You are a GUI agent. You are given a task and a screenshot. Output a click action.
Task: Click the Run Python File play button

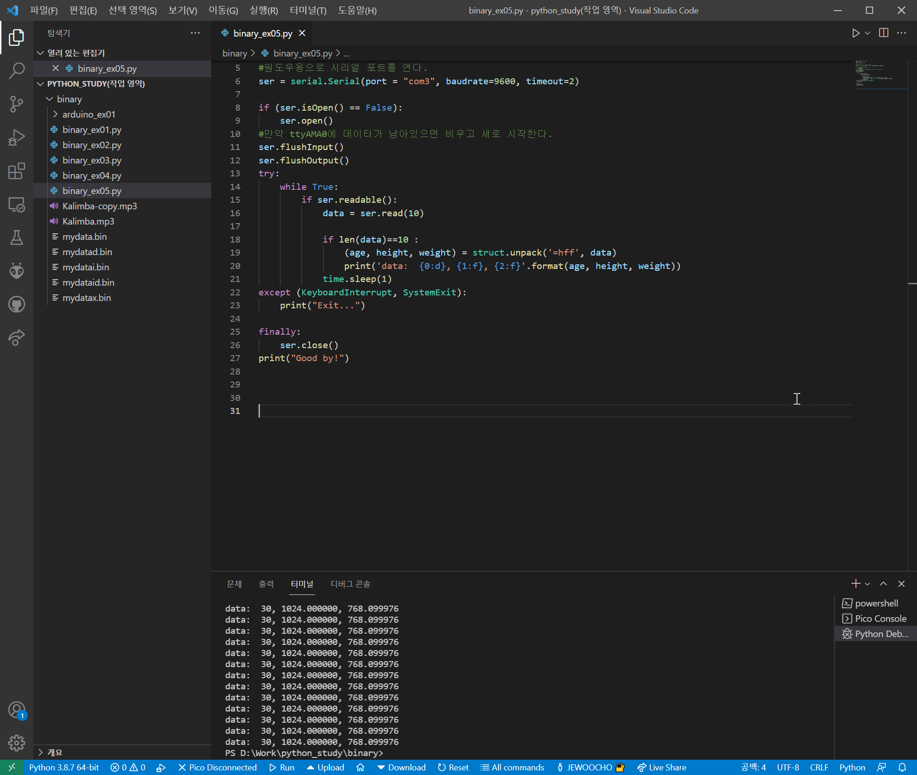(x=855, y=33)
